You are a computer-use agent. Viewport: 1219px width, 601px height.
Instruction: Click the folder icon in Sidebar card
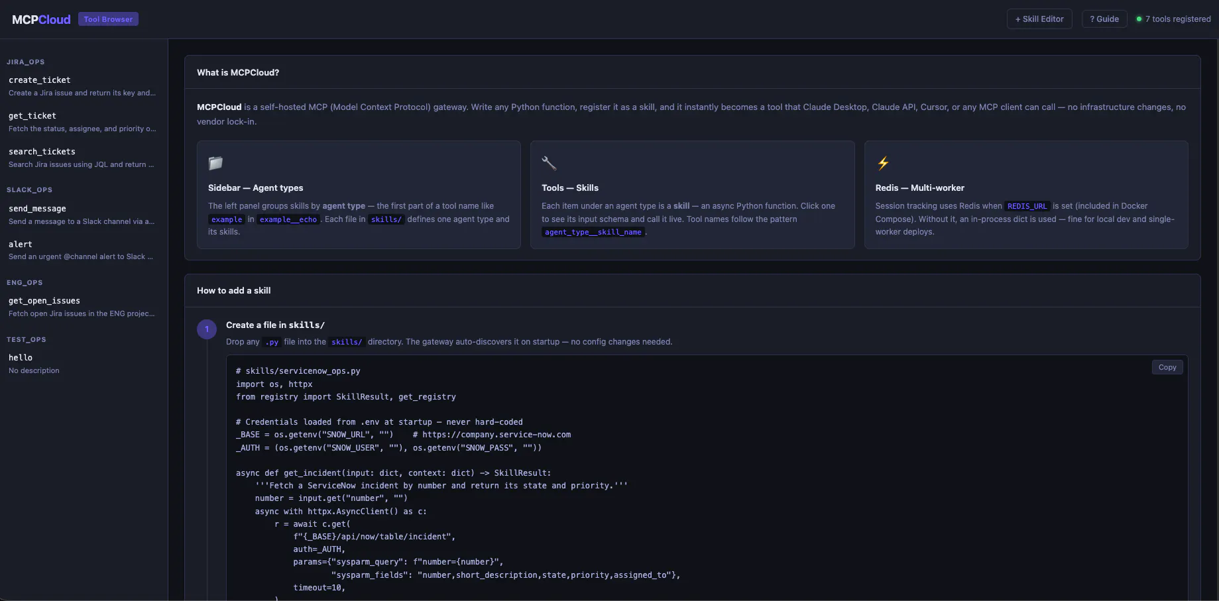click(x=215, y=163)
